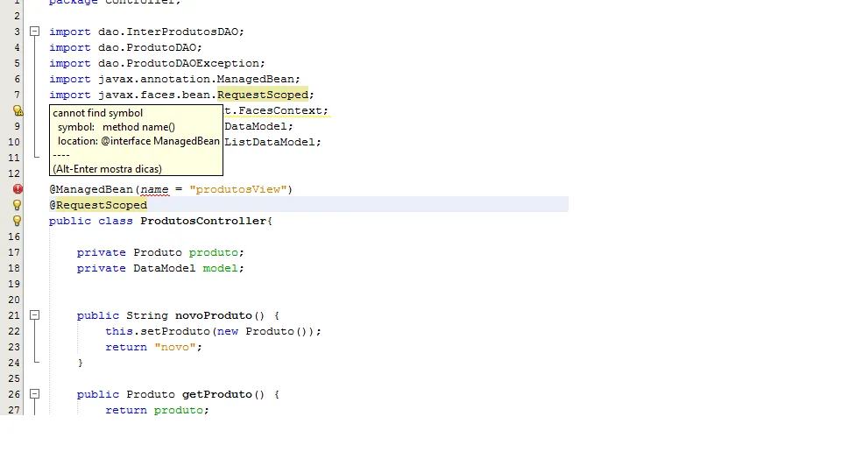Click the ProdutosController class name

coord(203,221)
